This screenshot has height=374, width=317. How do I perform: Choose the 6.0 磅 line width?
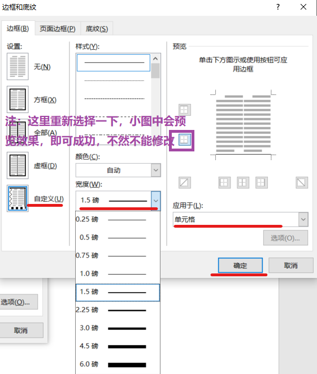(x=118, y=364)
